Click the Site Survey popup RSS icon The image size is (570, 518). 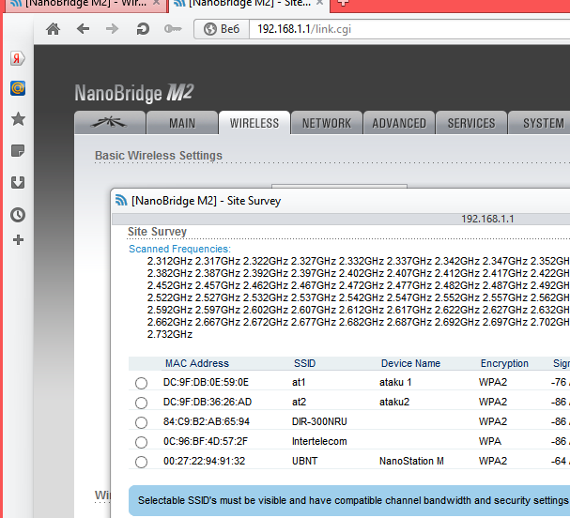[x=121, y=200]
